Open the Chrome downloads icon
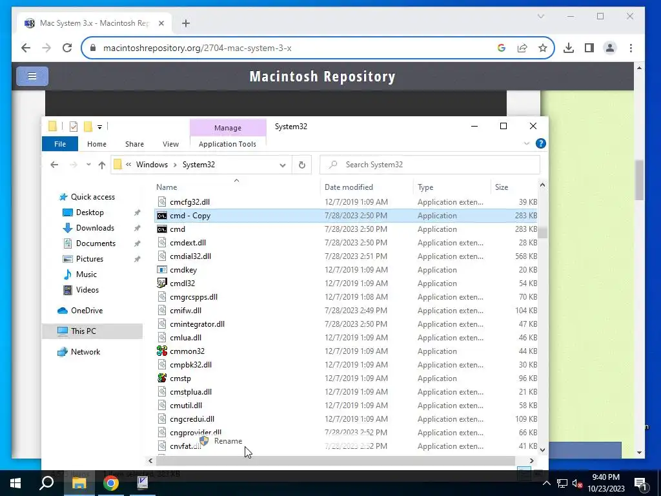 tap(568, 48)
